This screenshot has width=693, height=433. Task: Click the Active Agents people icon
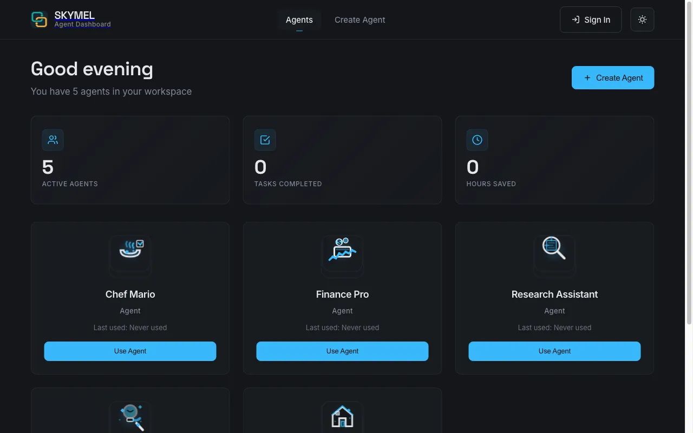[53, 140]
